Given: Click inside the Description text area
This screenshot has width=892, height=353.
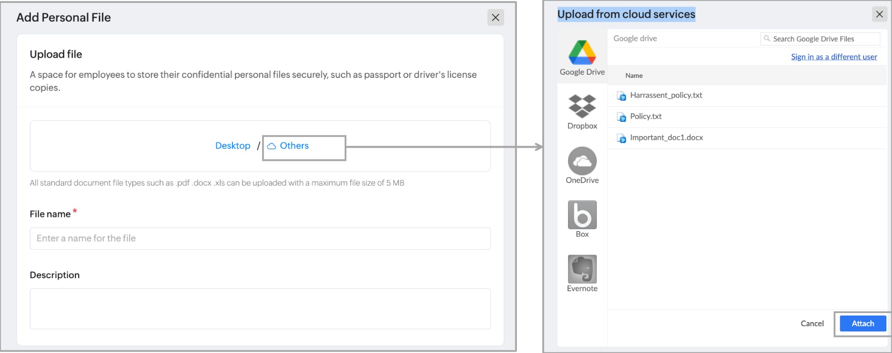Looking at the screenshot, I should 260,308.
